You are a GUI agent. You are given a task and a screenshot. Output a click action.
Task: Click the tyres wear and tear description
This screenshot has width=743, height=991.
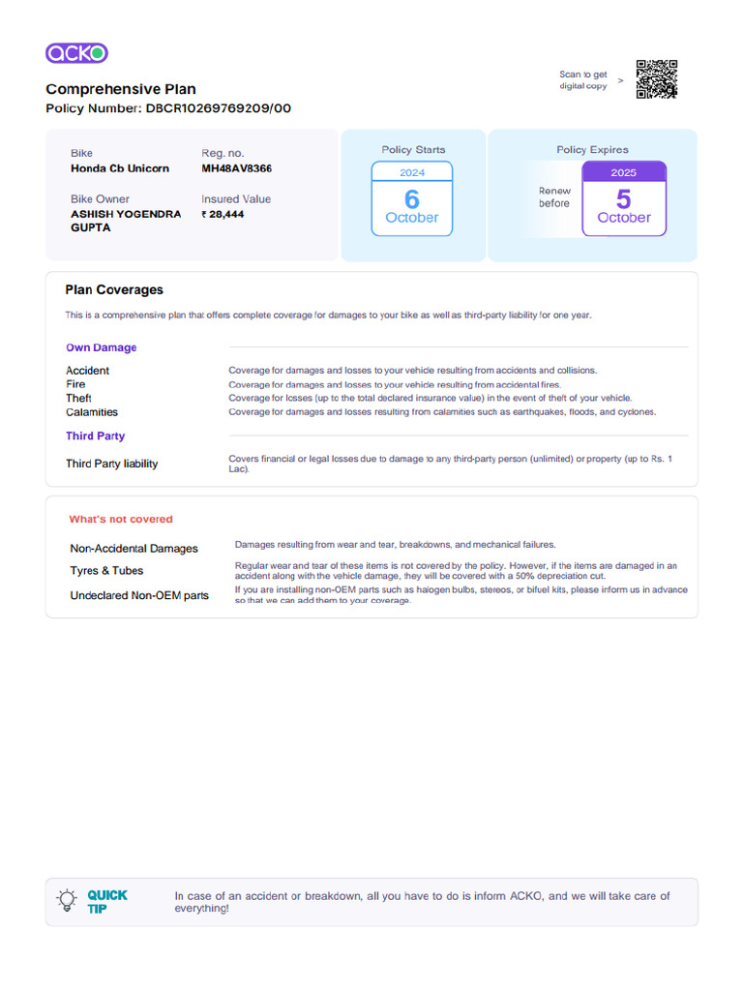(x=456, y=571)
